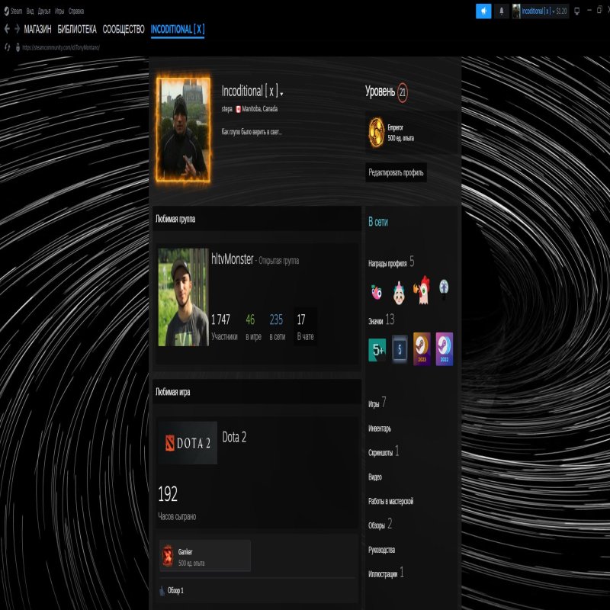Open the Steam menu

(x=16, y=11)
